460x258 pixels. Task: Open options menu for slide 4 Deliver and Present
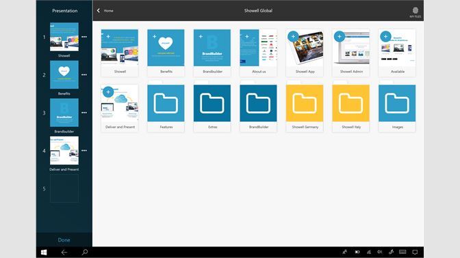[x=84, y=151]
